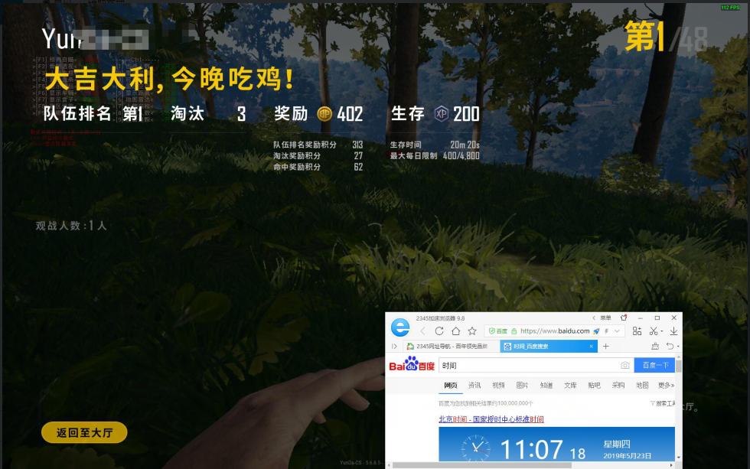Open the browser home page icon
This screenshot has width=750, height=469.
pos(456,331)
